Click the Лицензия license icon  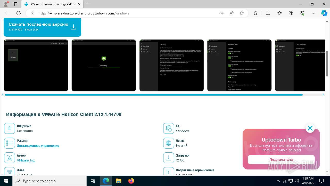[x=10, y=128]
